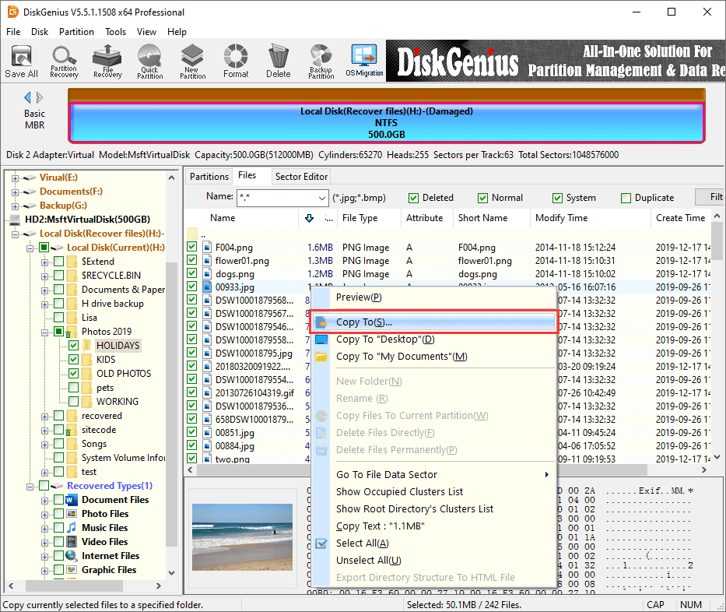Expand the recovered folder node

click(44, 417)
